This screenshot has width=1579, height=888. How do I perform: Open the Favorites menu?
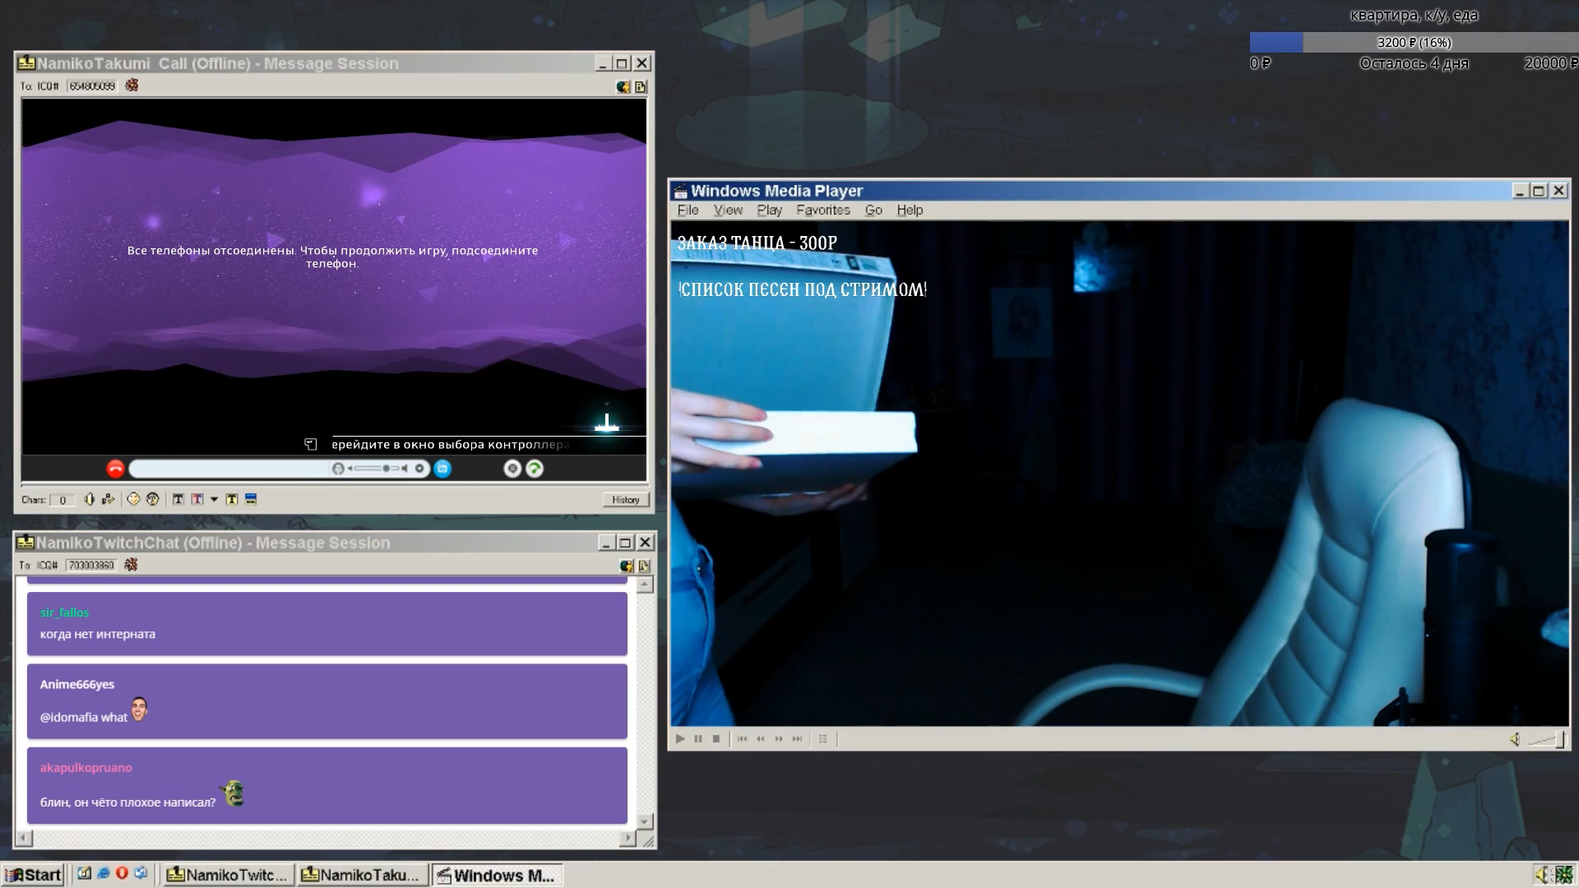pyautogui.click(x=822, y=210)
